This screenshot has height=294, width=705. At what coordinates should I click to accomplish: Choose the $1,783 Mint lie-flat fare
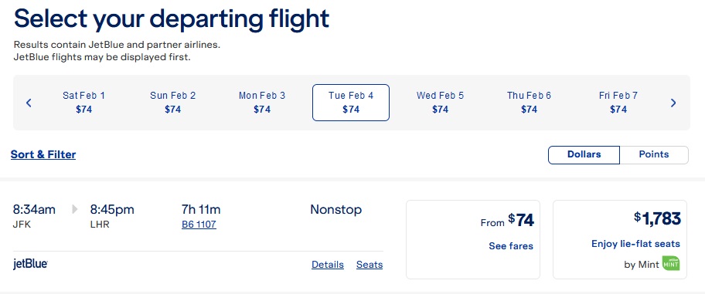pos(619,239)
